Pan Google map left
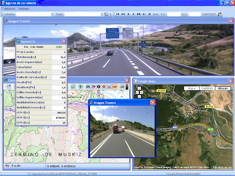 137,93
